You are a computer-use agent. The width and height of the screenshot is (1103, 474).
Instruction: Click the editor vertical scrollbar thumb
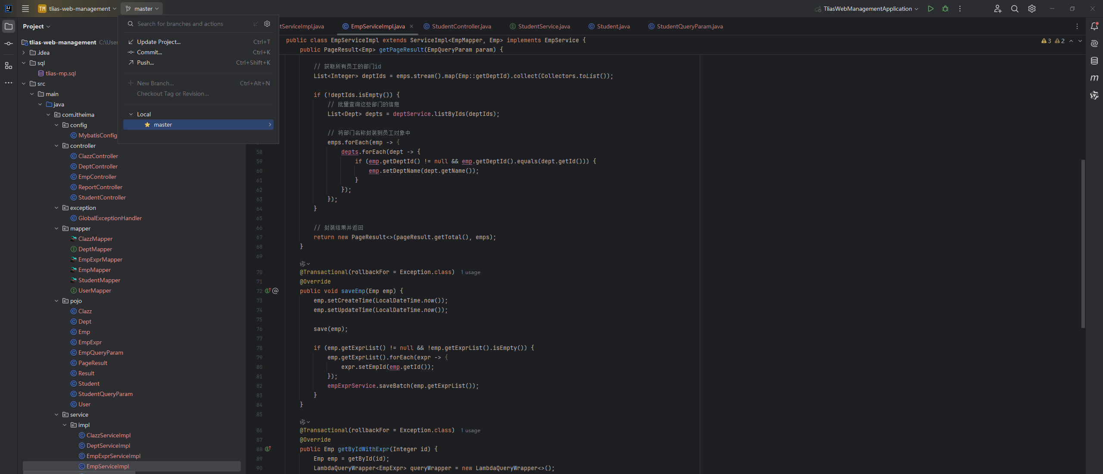(x=1083, y=244)
